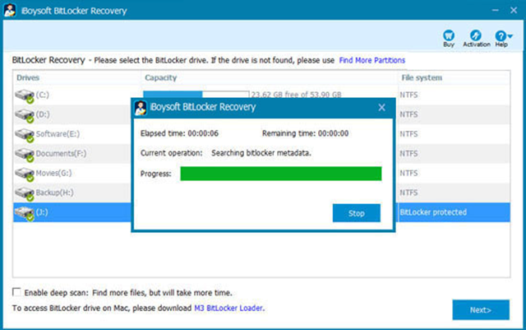Select the Movies(G:) drive label

tap(53, 173)
